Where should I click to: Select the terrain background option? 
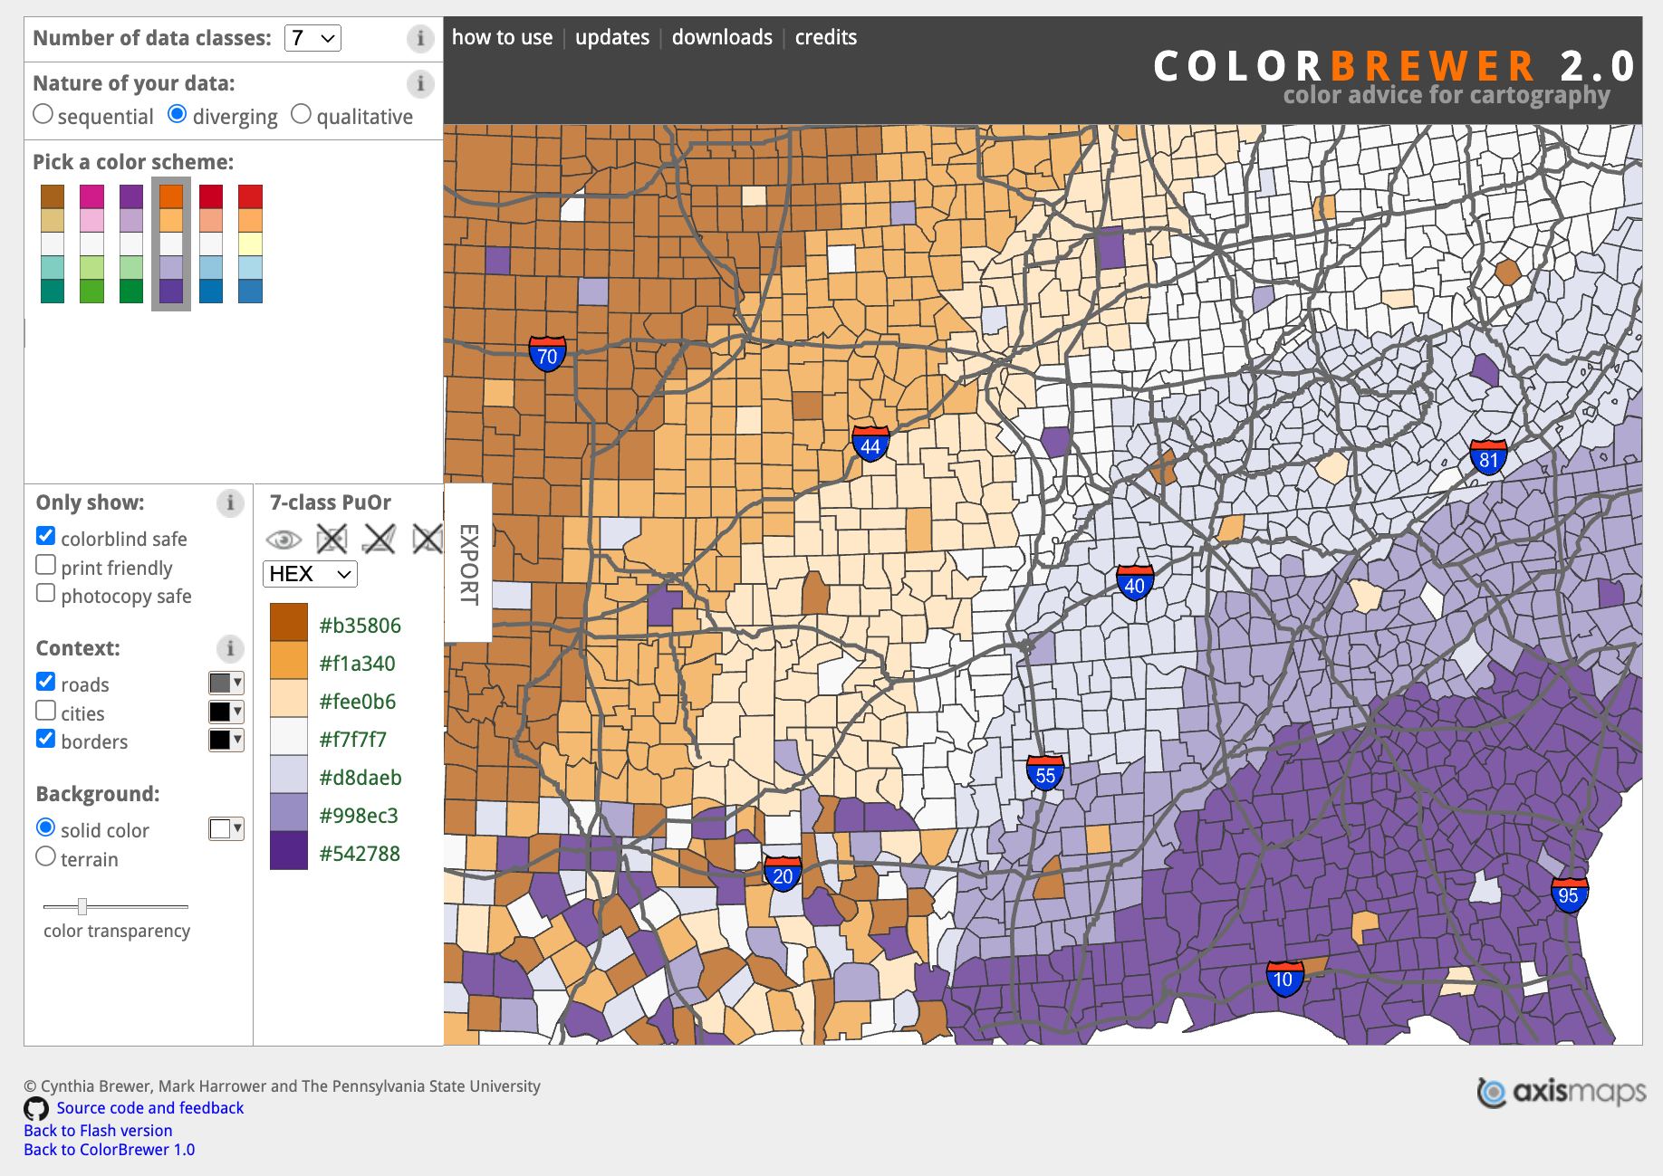tap(45, 856)
